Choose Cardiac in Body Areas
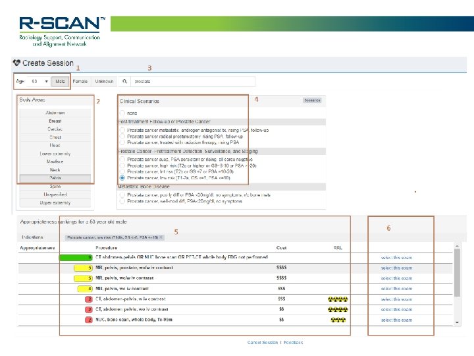 click(x=55, y=129)
